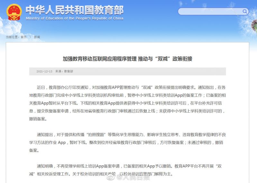Screen dimensions: 257x183
Task: Click the paragraph beginning 近日，教育部办公厅印发通知
Action: pyautogui.click(x=127, y=103)
